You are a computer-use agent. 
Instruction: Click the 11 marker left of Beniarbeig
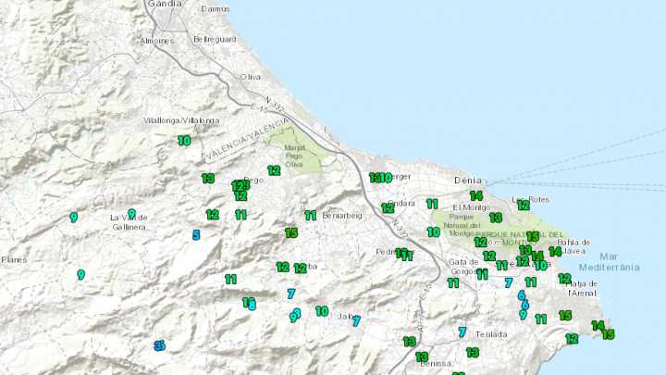tap(311, 215)
